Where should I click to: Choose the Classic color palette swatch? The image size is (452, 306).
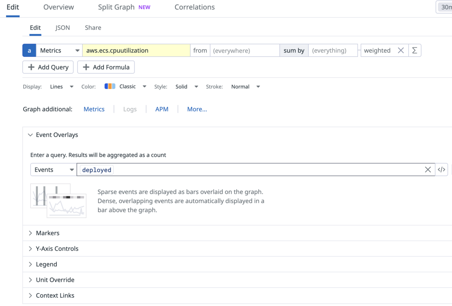pos(110,86)
